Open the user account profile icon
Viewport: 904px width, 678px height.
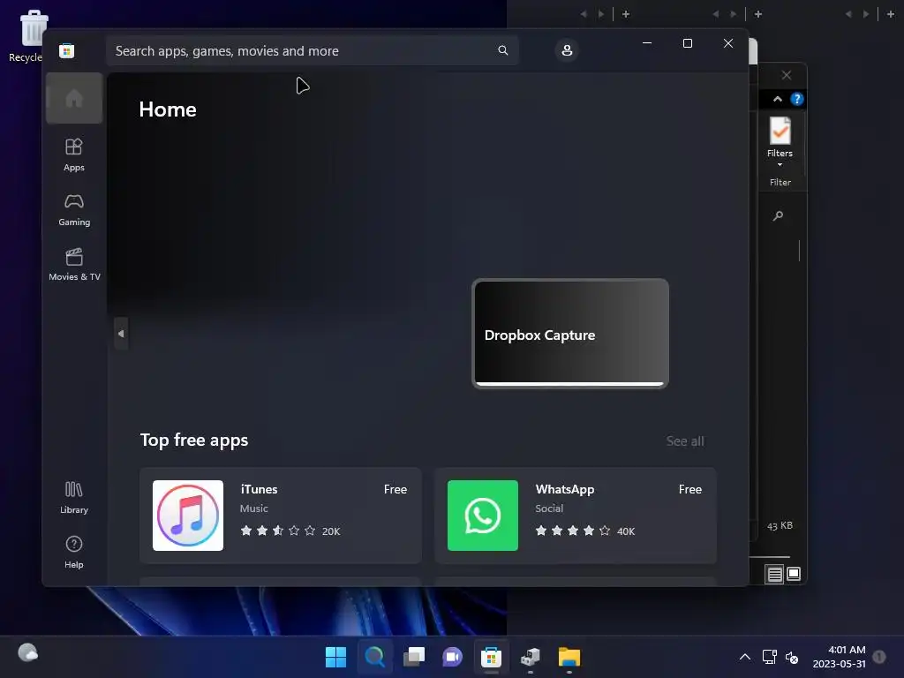567,50
